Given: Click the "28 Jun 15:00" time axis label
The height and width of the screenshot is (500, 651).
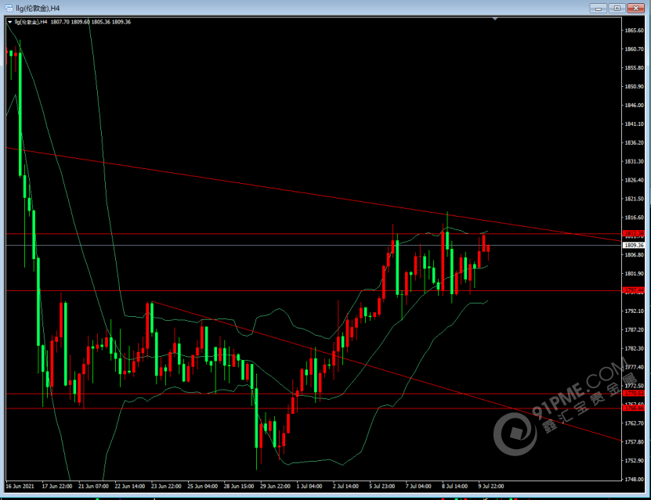Looking at the screenshot, I should click(239, 486).
